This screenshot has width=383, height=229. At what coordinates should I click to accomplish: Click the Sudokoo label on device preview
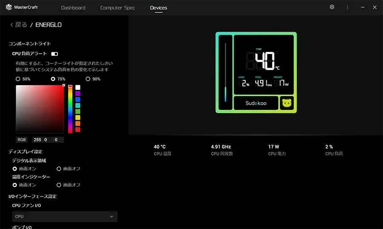tap(256, 103)
